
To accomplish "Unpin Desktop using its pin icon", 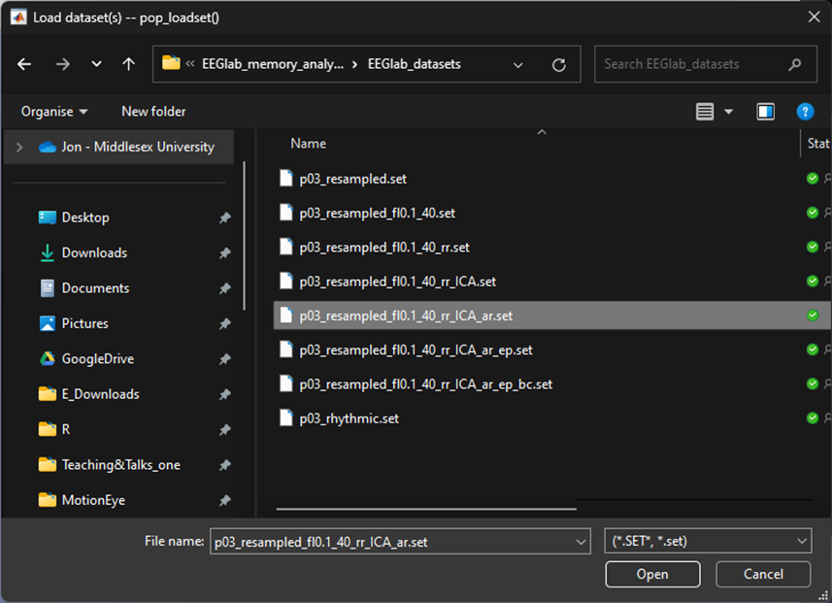I will click(x=224, y=218).
